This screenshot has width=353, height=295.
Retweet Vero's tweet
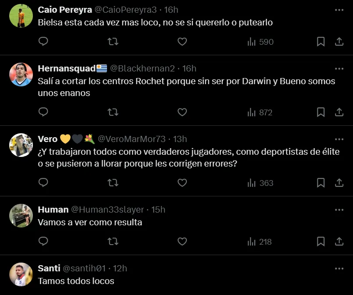coord(113,182)
